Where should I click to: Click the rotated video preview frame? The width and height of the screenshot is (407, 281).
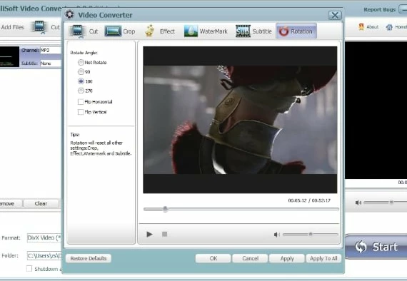[240, 120]
